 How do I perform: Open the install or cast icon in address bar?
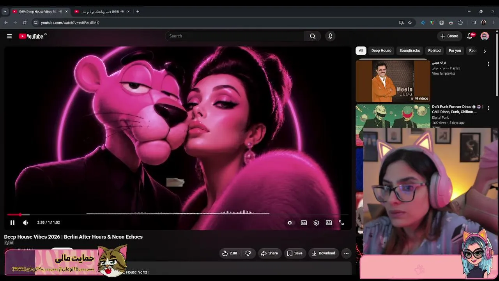click(401, 23)
